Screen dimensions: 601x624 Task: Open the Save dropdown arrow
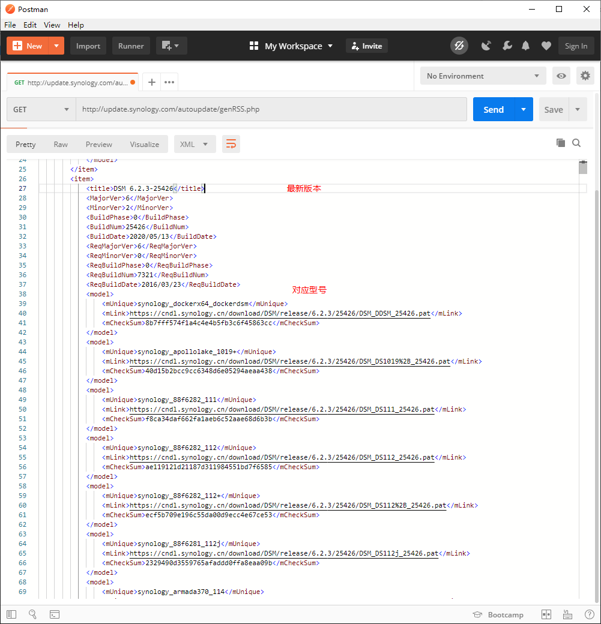point(578,109)
